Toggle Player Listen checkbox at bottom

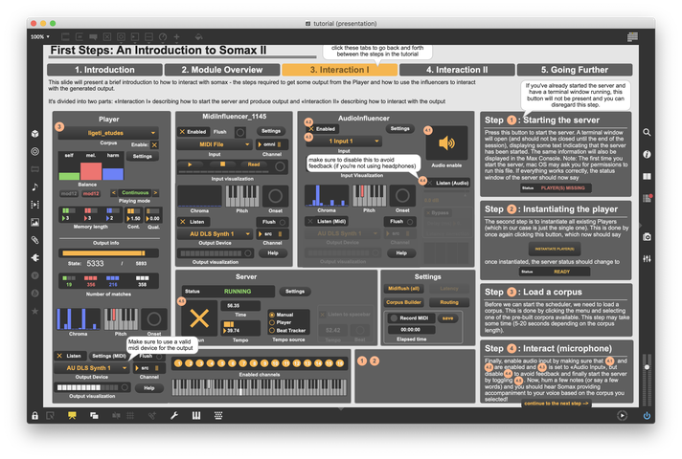click(x=59, y=356)
